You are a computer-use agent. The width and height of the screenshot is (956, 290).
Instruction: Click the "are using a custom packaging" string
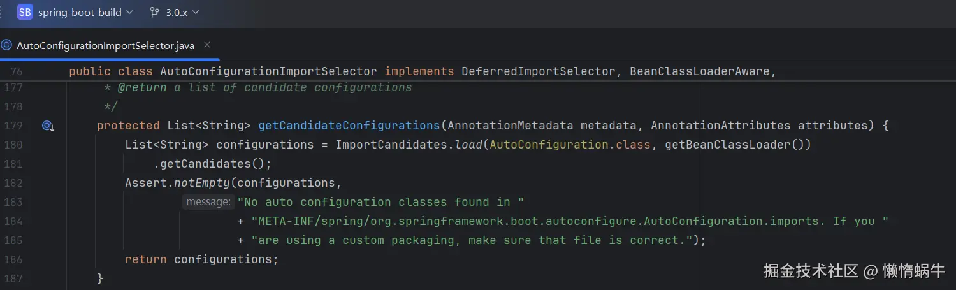point(472,240)
